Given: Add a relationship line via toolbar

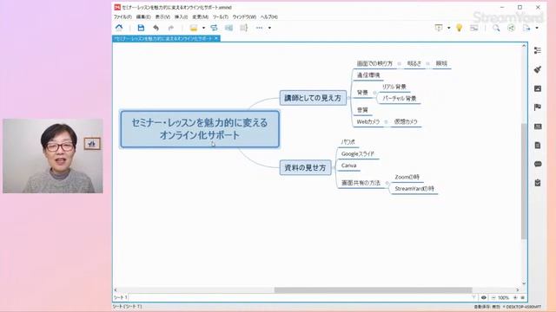Looking at the screenshot, I should pos(214,28).
